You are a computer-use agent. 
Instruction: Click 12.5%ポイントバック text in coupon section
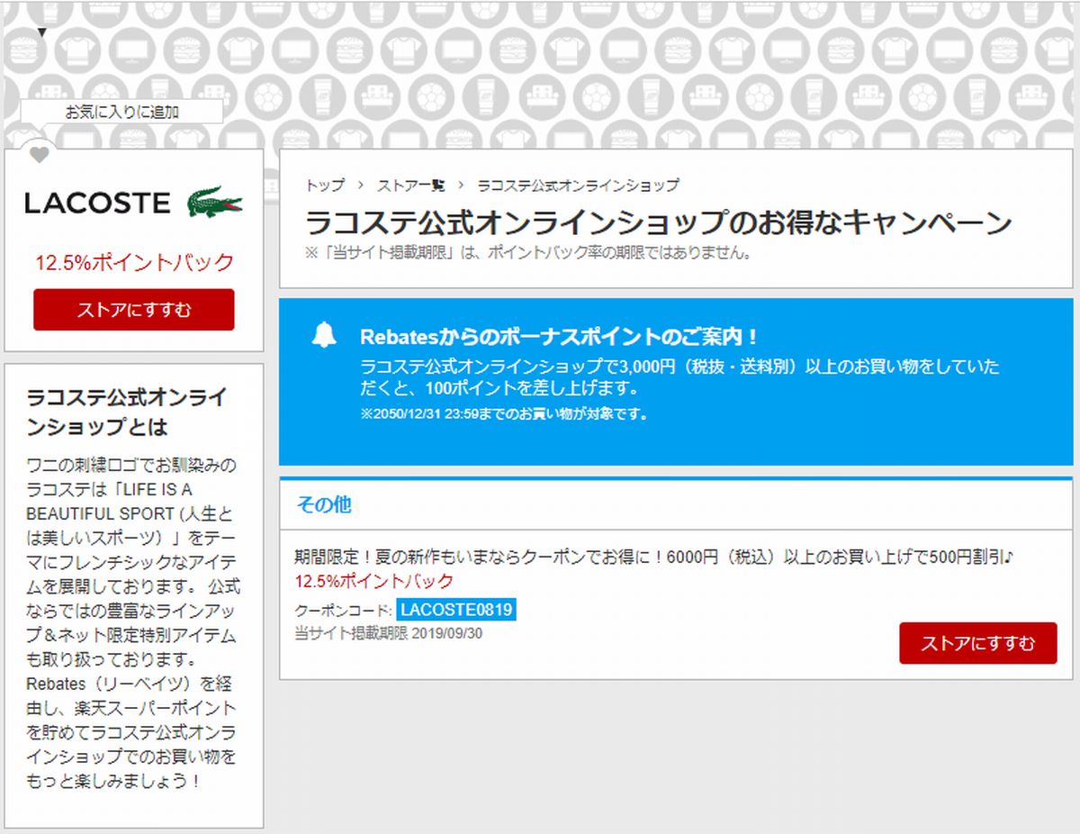point(374,581)
